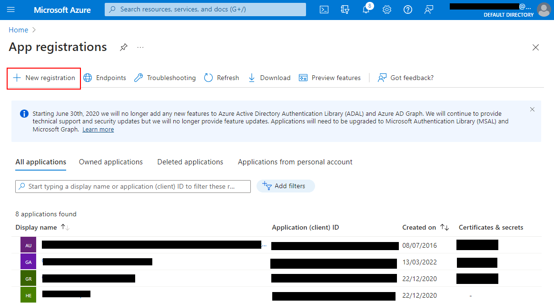Click the Certificates & secrets column header

(x=491, y=227)
